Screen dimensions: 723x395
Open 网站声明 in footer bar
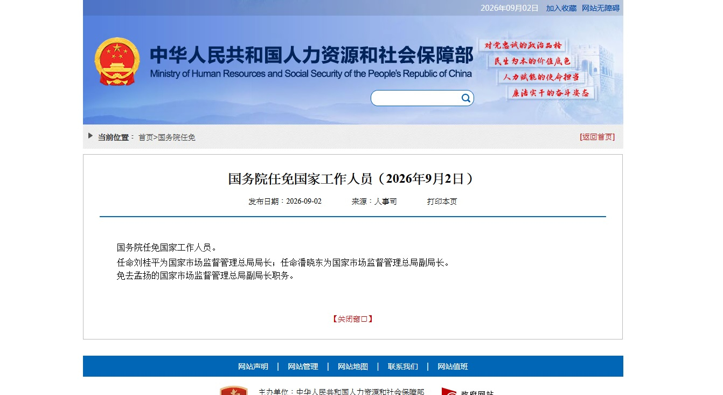pos(253,366)
